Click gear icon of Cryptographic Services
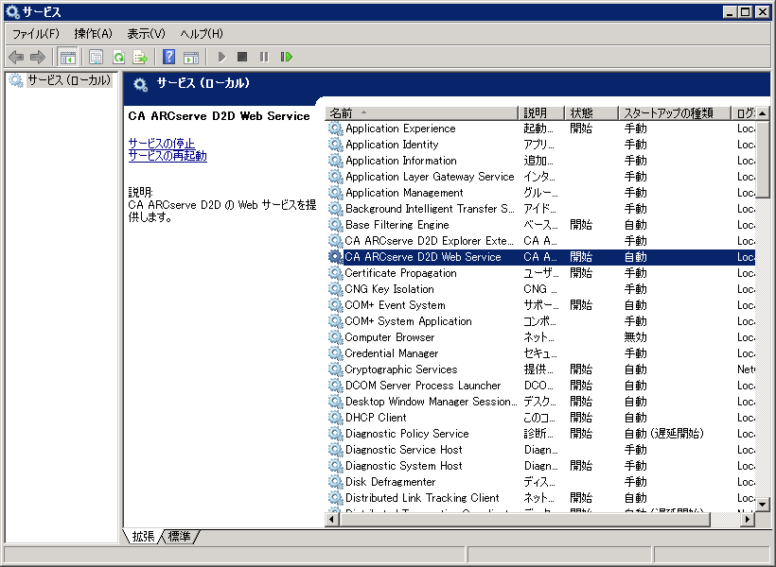This screenshot has height=567, width=776. click(x=335, y=369)
